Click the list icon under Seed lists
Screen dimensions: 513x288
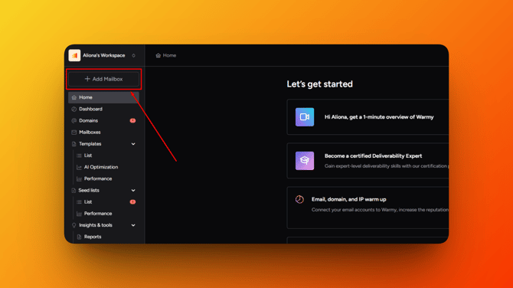tap(79, 202)
